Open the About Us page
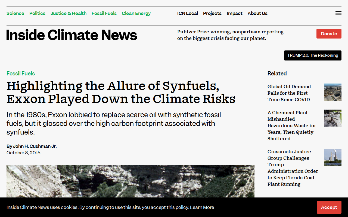The image size is (348, 217). tap(257, 13)
